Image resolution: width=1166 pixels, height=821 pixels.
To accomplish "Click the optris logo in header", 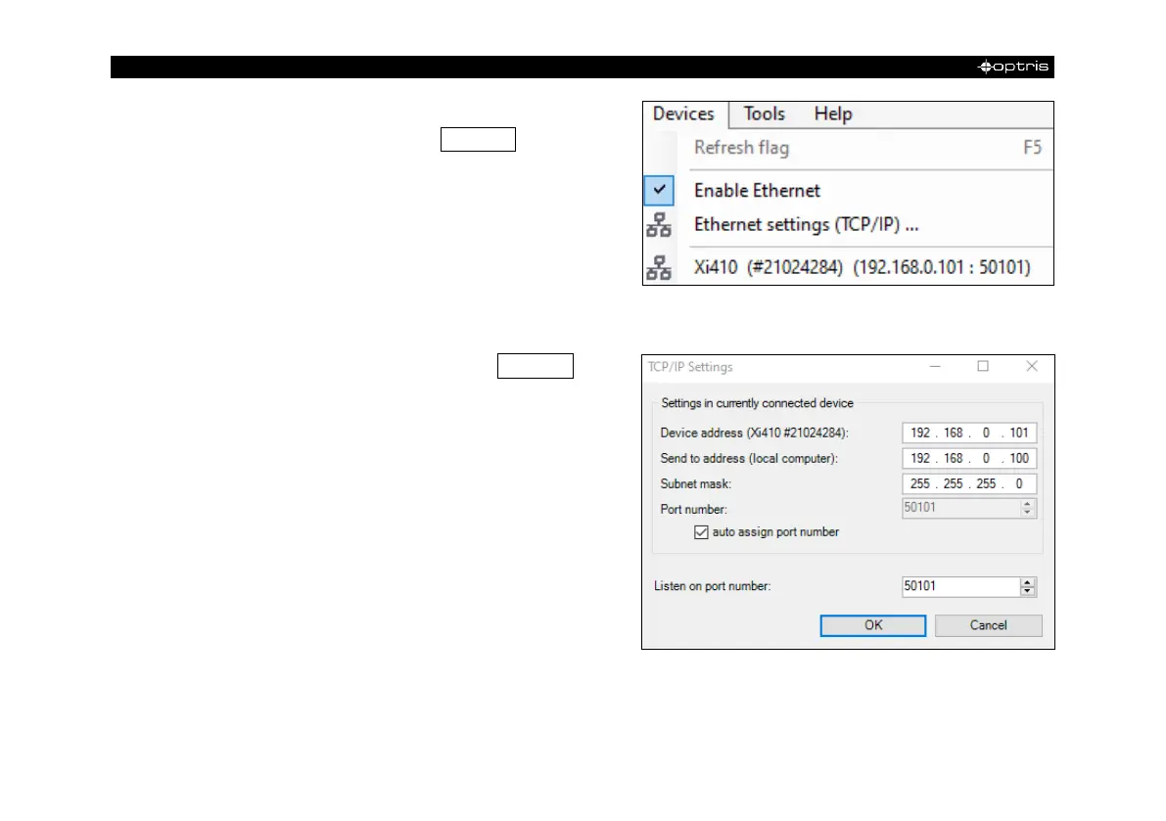I will [x=1013, y=67].
